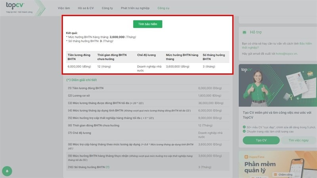Select the Doanh nghiệp nhà nước table cell
This screenshot has width=317, height=178.
pyautogui.click(x=149, y=68)
